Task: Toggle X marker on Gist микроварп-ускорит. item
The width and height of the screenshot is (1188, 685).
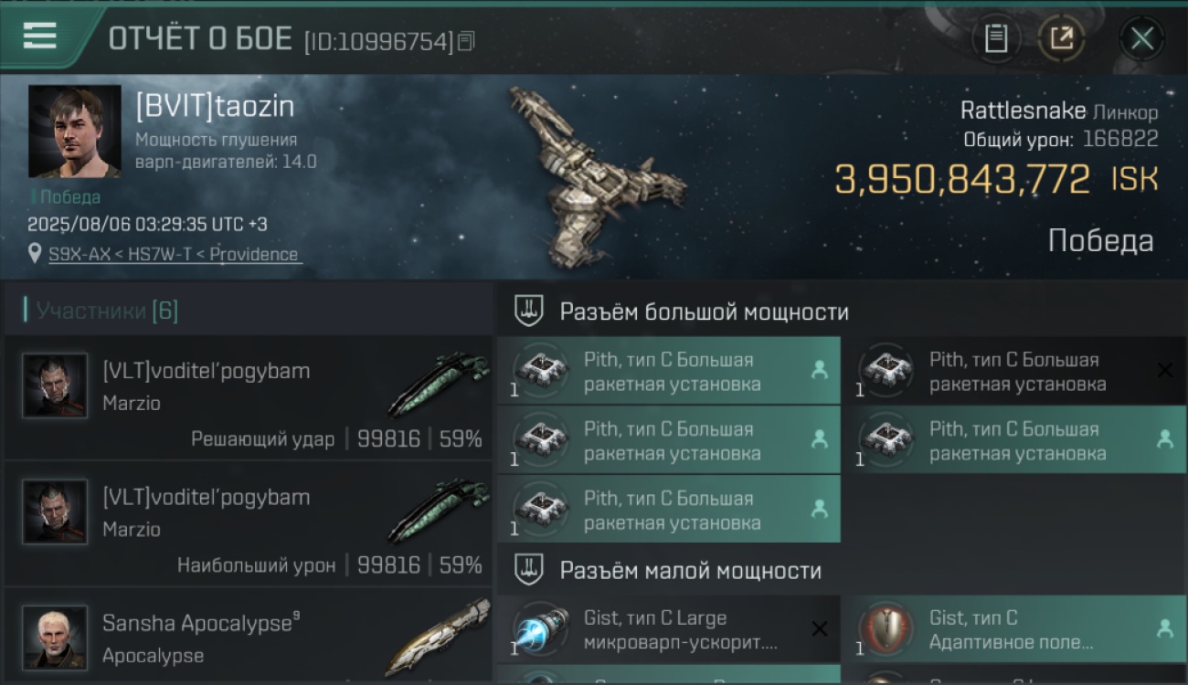Action: 820,628
